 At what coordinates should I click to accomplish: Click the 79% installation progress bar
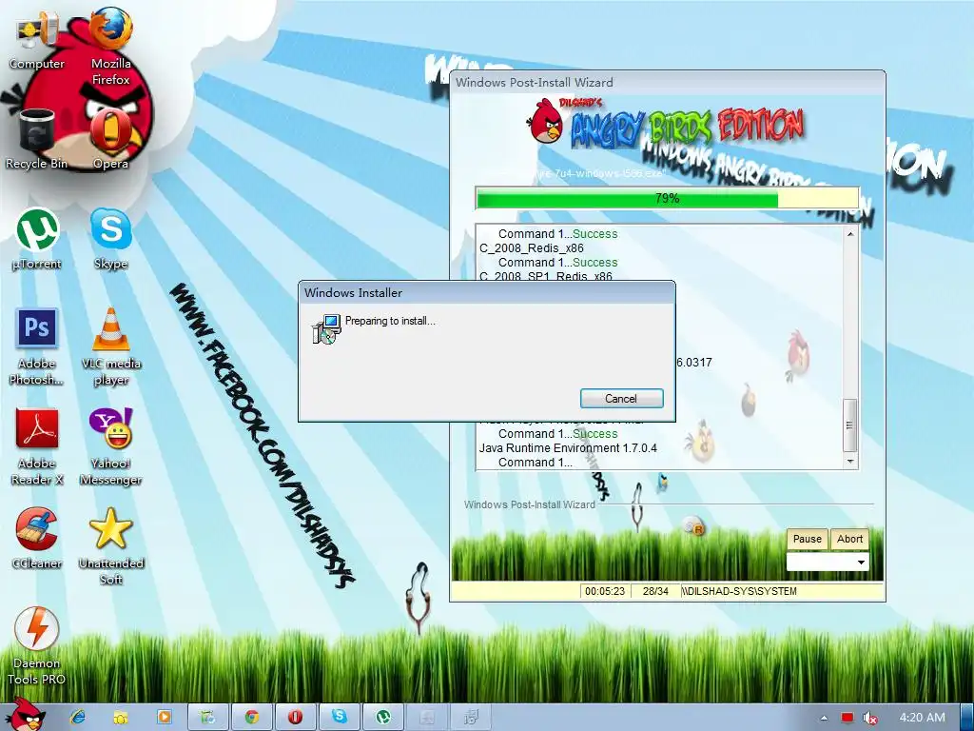[x=667, y=198]
